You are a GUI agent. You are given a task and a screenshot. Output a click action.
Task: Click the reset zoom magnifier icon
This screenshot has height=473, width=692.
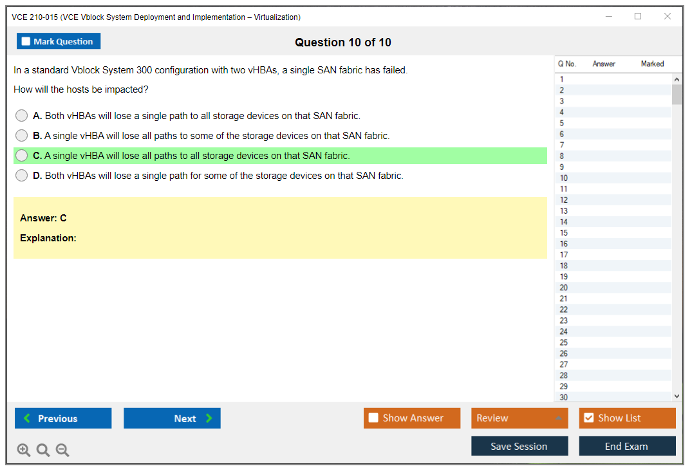[43, 450]
